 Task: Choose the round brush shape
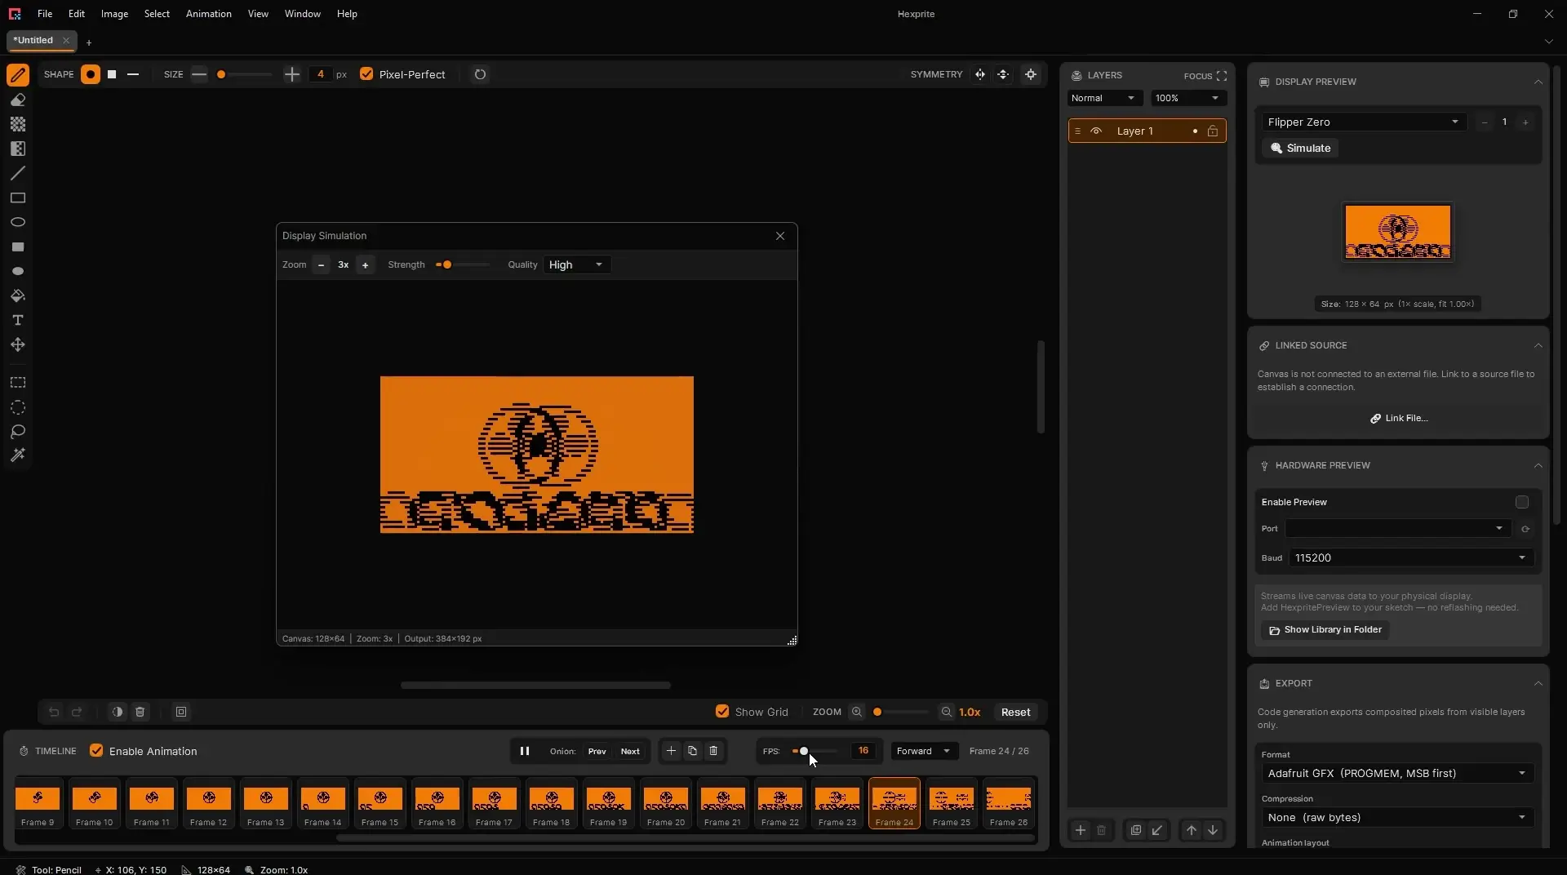coord(91,74)
